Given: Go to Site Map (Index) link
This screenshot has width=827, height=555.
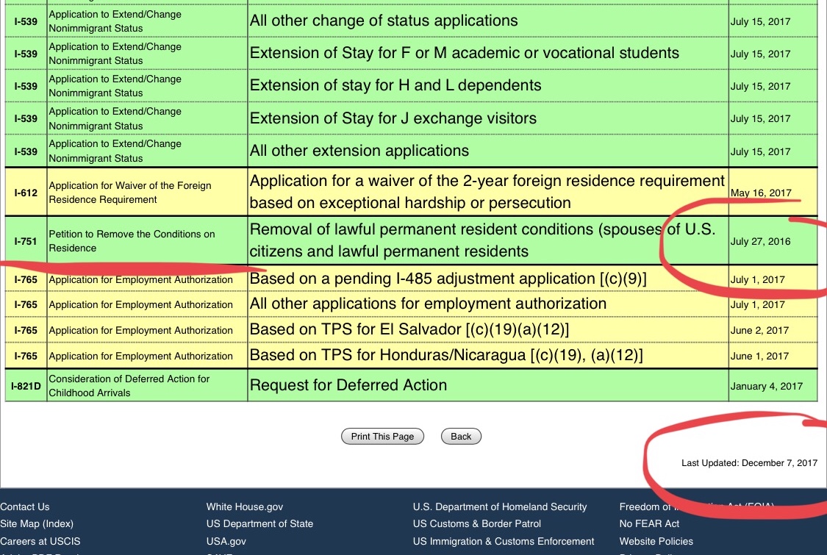Looking at the screenshot, I should [37, 523].
